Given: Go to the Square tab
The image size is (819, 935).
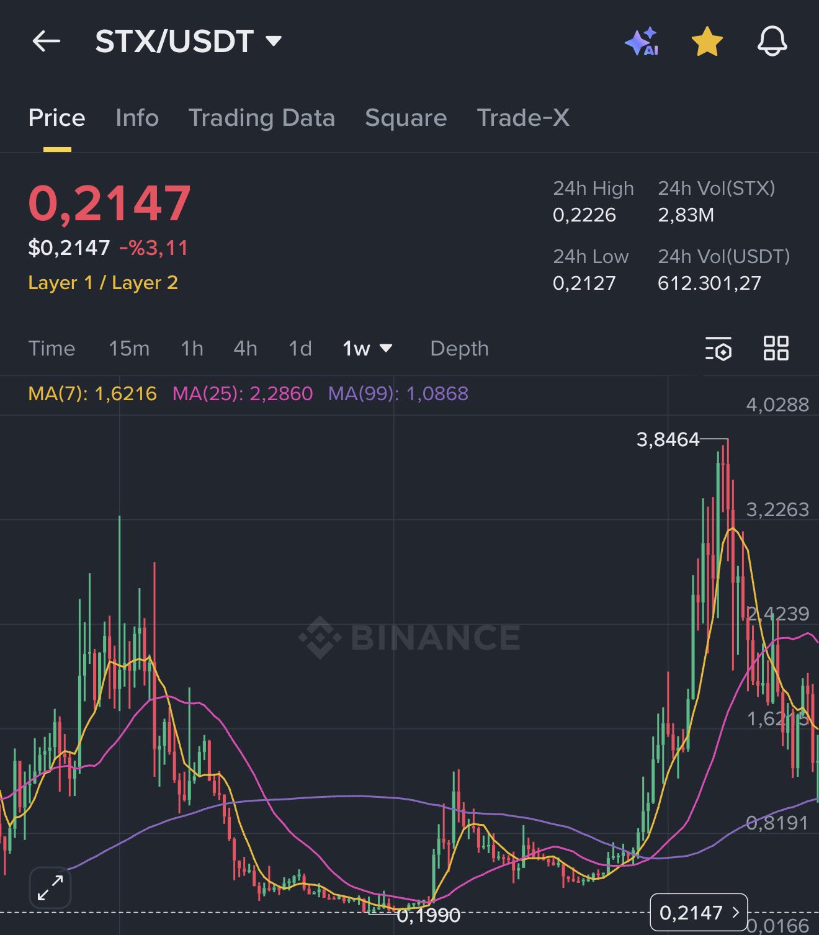Looking at the screenshot, I should pos(406,118).
